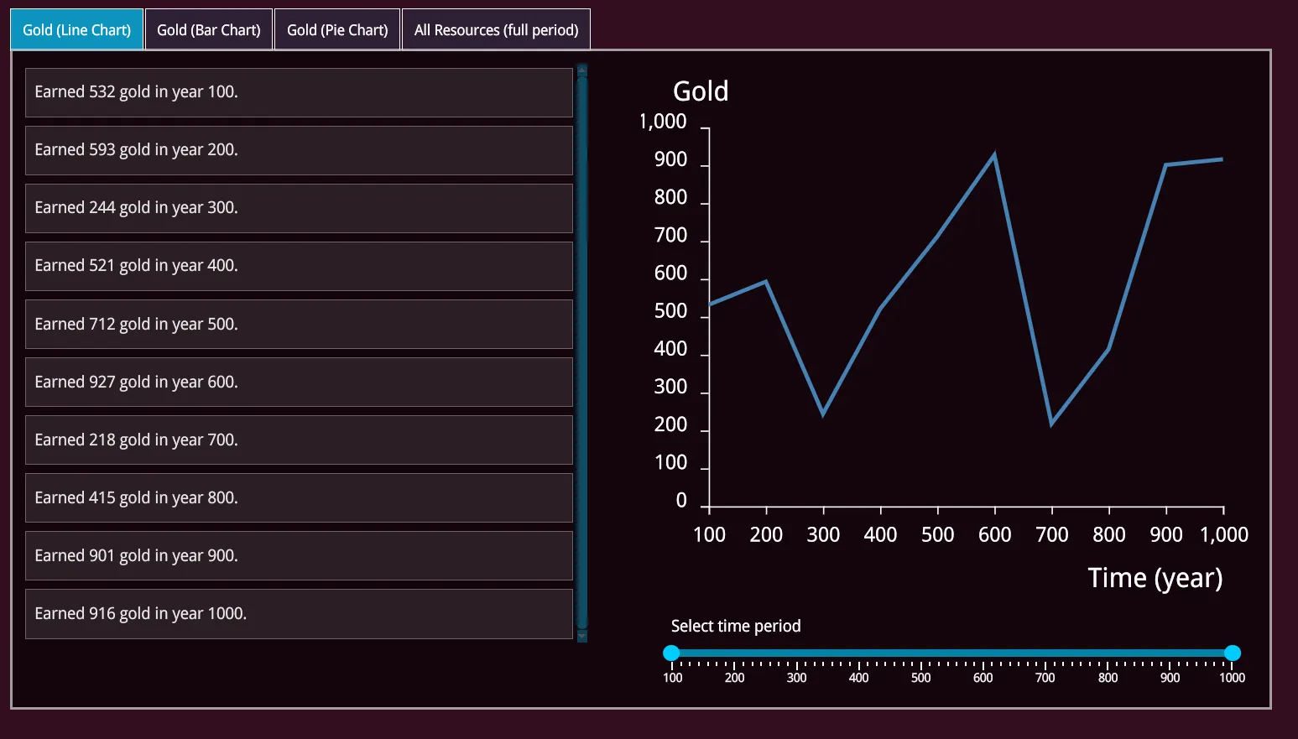Click the 'Earned 916 gold in year 1000' row
This screenshot has width=1298, height=739.
299,613
